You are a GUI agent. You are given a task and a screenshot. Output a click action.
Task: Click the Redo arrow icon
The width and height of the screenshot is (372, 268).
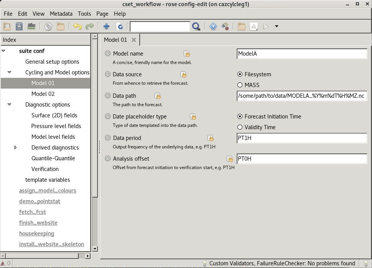90,26
